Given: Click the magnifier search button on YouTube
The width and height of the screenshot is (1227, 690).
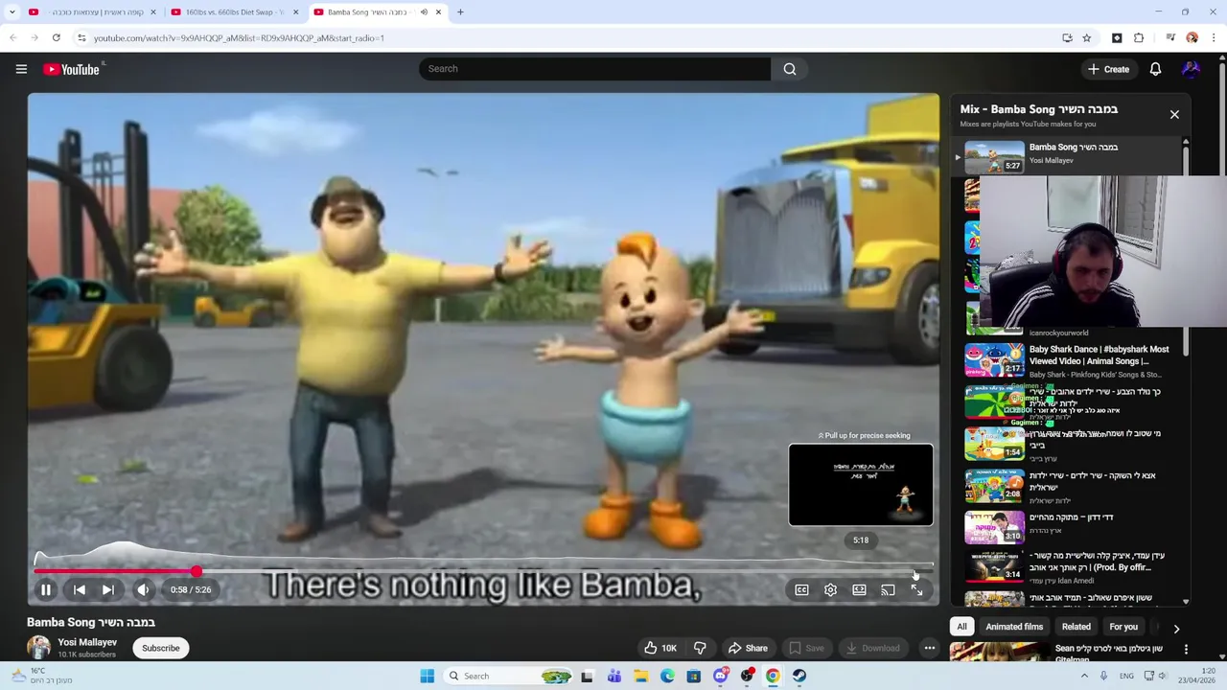Looking at the screenshot, I should (790, 69).
